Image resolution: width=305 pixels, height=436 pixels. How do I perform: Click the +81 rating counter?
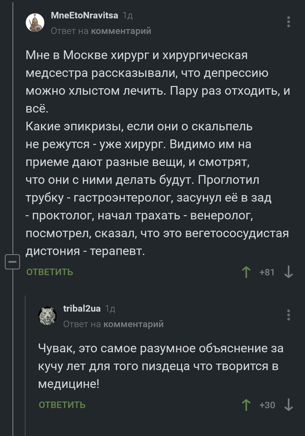point(267,272)
